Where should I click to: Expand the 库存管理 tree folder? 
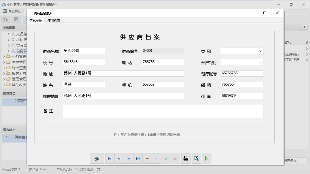click(x=4, y=62)
